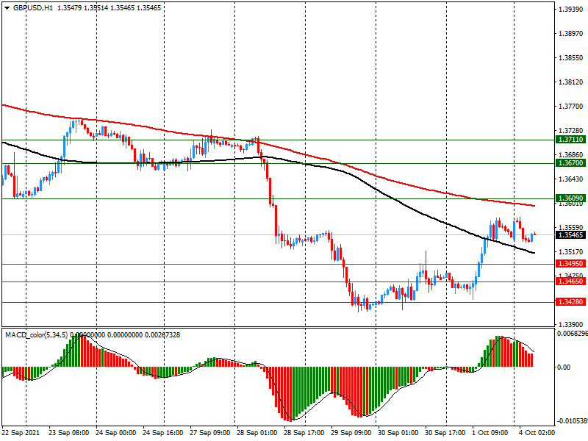Click the 1 Oct 09:00 time axis label

click(490, 433)
